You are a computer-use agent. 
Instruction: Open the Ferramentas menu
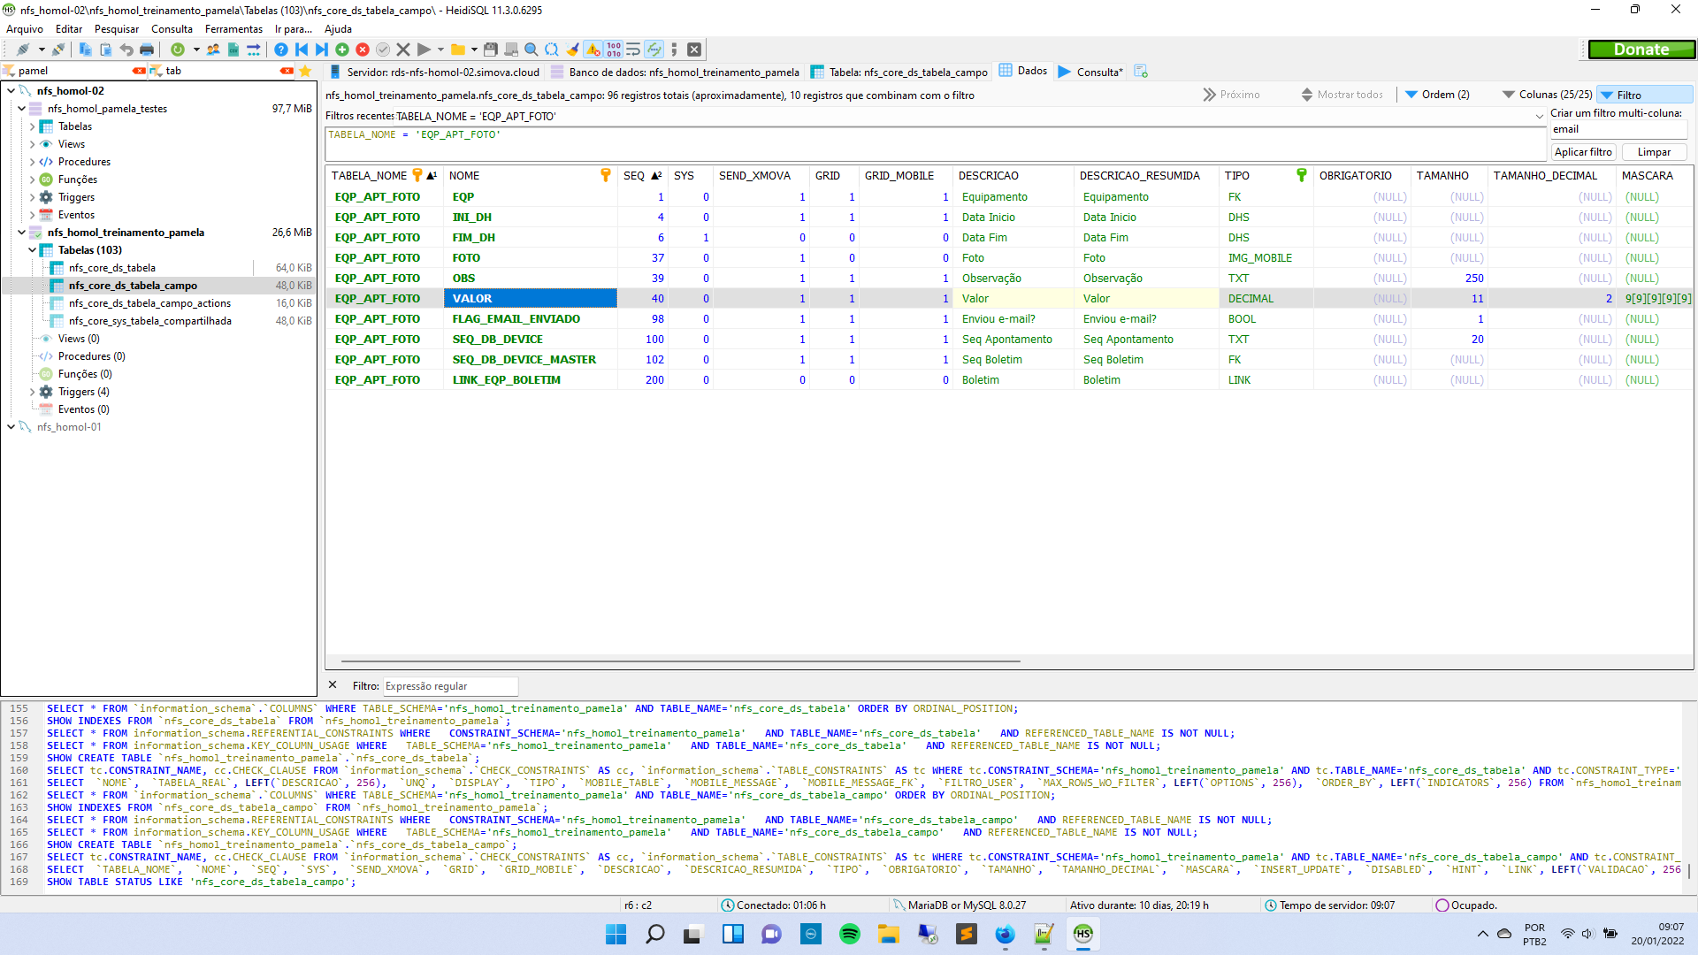(233, 28)
